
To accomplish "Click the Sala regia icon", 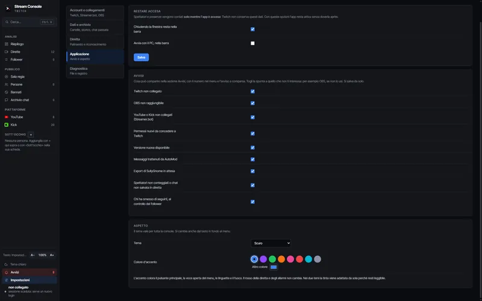I will point(7,76).
